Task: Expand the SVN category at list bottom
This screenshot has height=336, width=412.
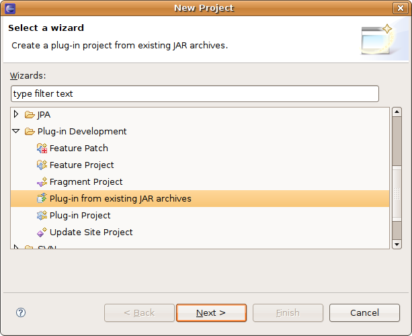Action: coord(16,248)
